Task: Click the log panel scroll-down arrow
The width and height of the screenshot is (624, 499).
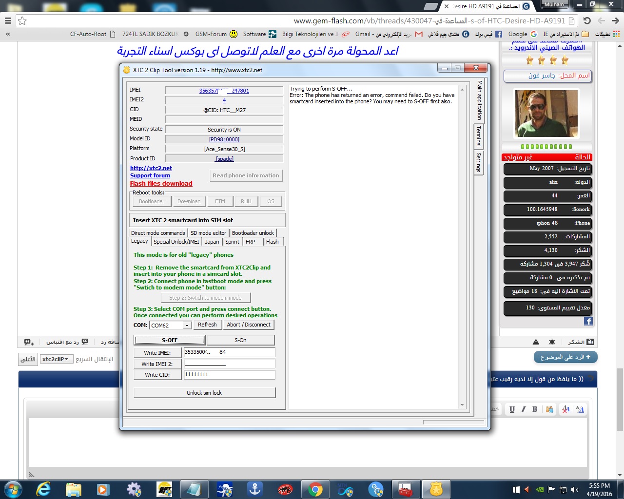Action: [x=462, y=405]
